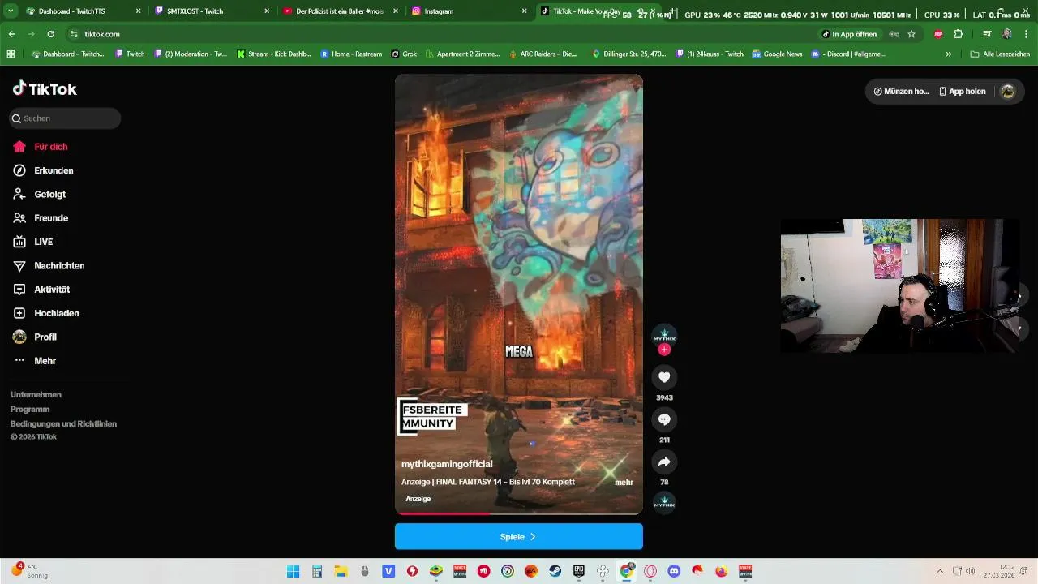Like the video with the heart icon
This screenshot has height=584, width=1038.
click(664, 377)
